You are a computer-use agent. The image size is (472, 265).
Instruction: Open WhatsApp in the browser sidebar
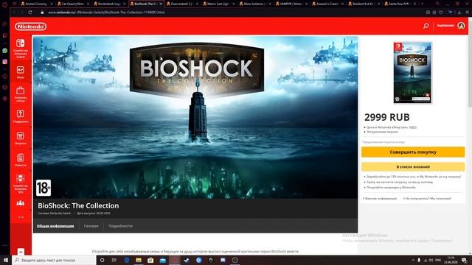(5, 51)
